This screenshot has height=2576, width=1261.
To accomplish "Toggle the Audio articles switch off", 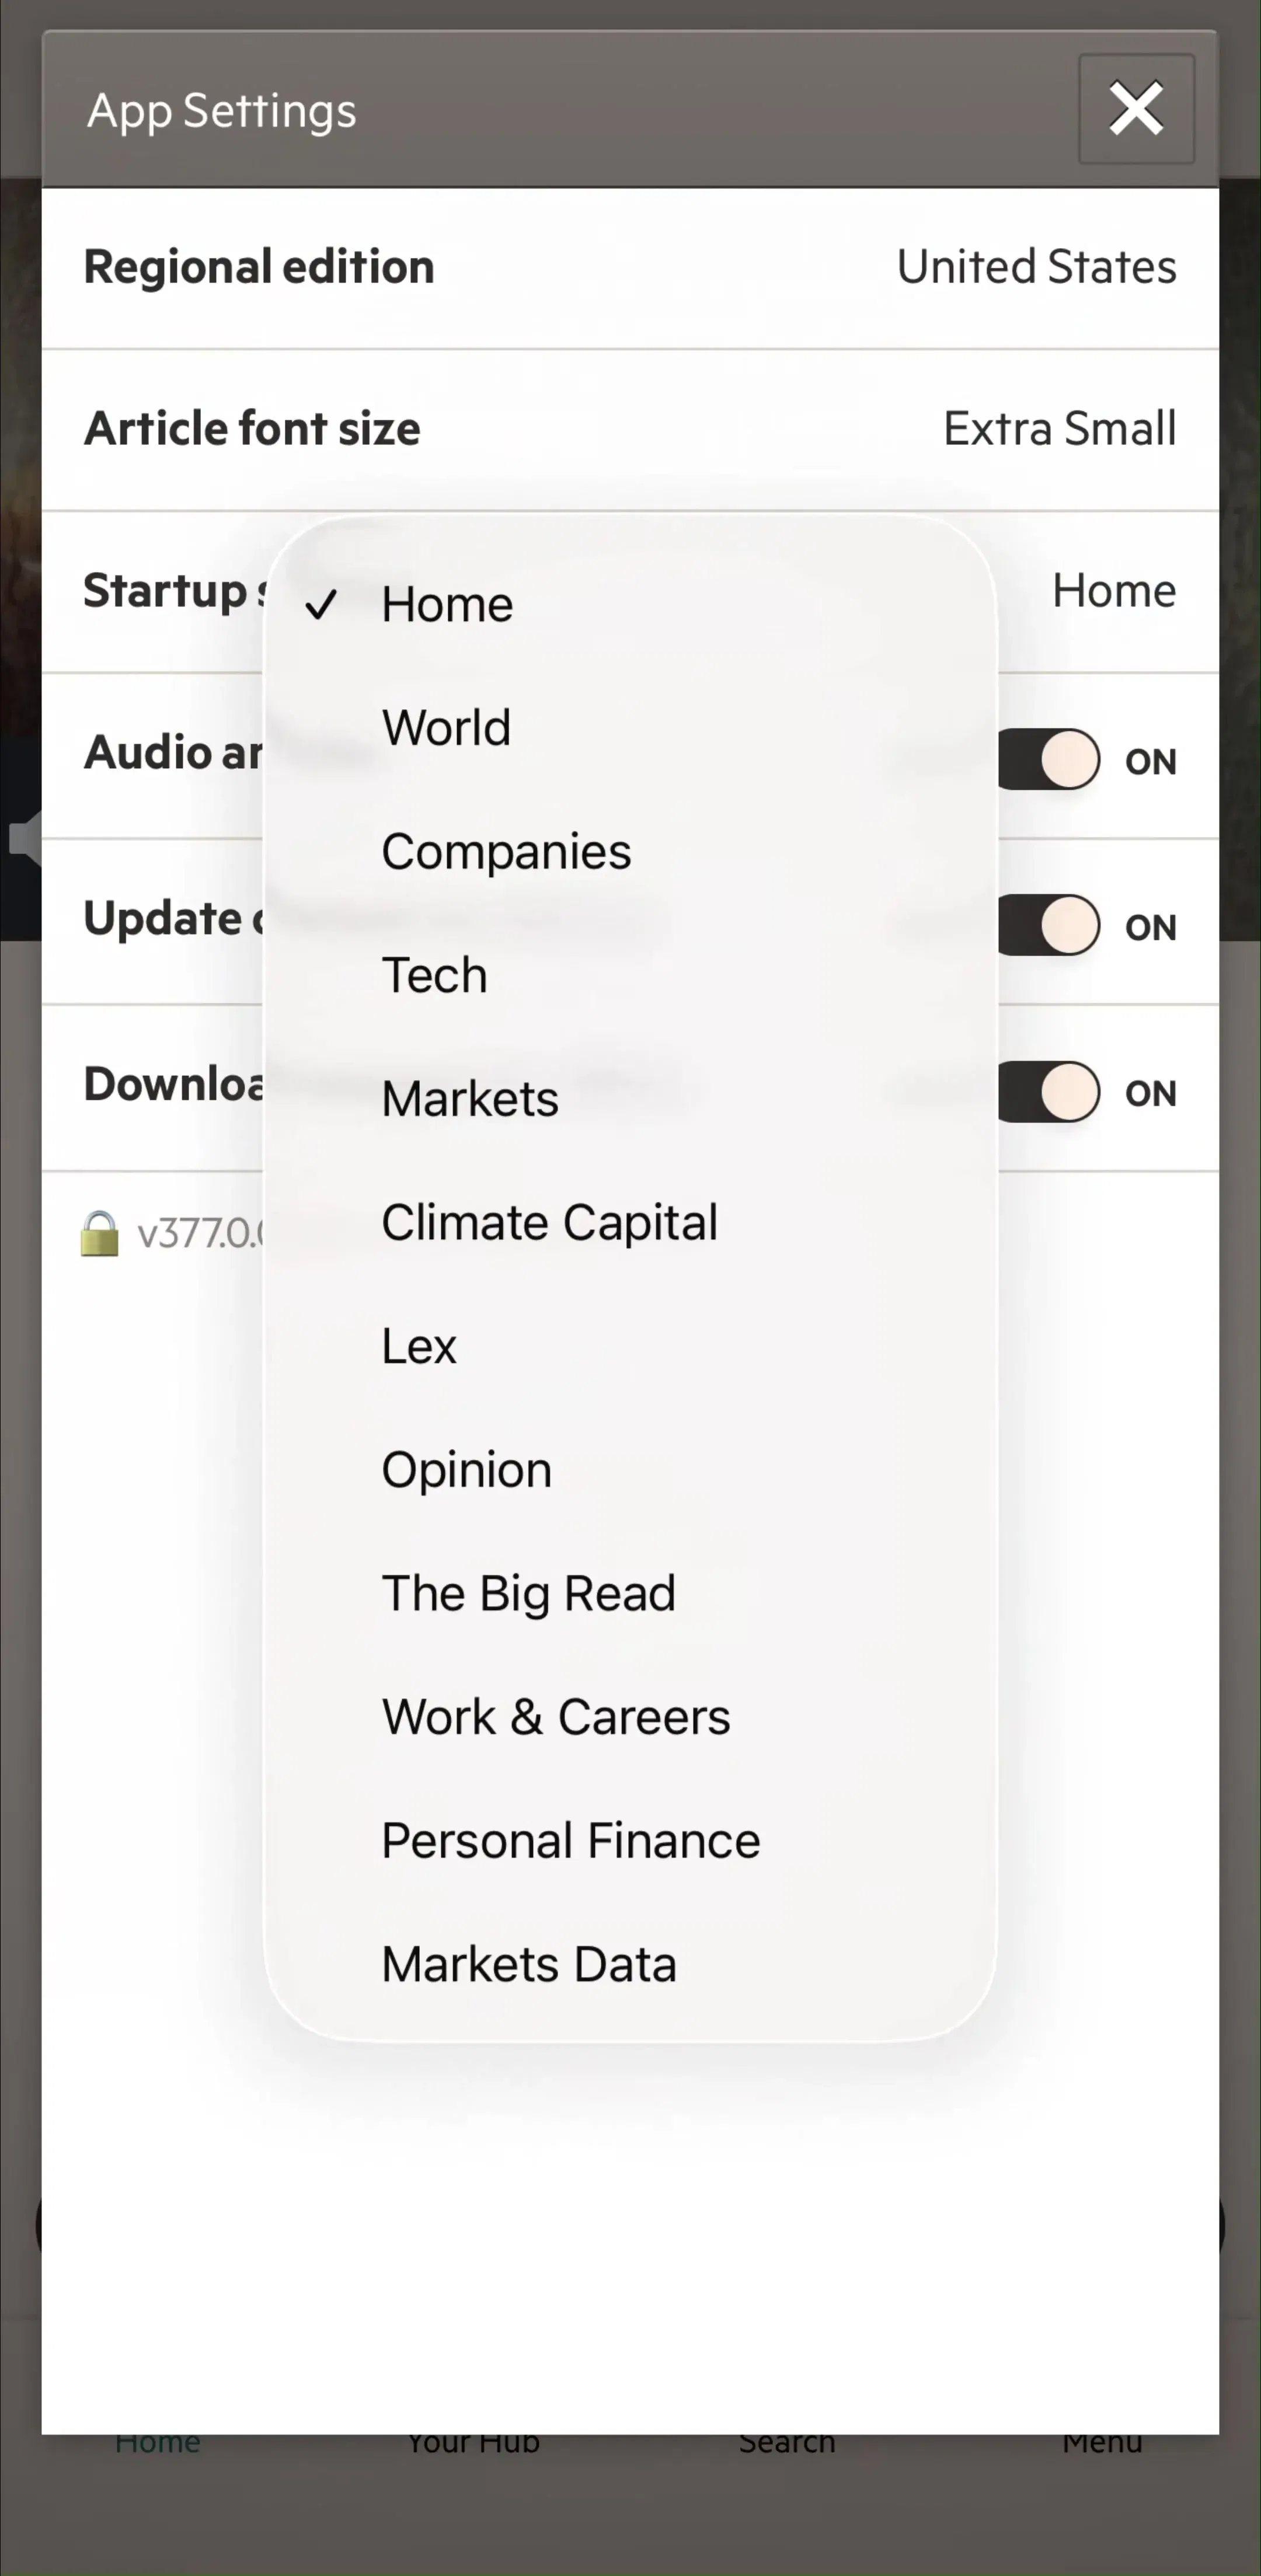I will (x=1048, y=760).
